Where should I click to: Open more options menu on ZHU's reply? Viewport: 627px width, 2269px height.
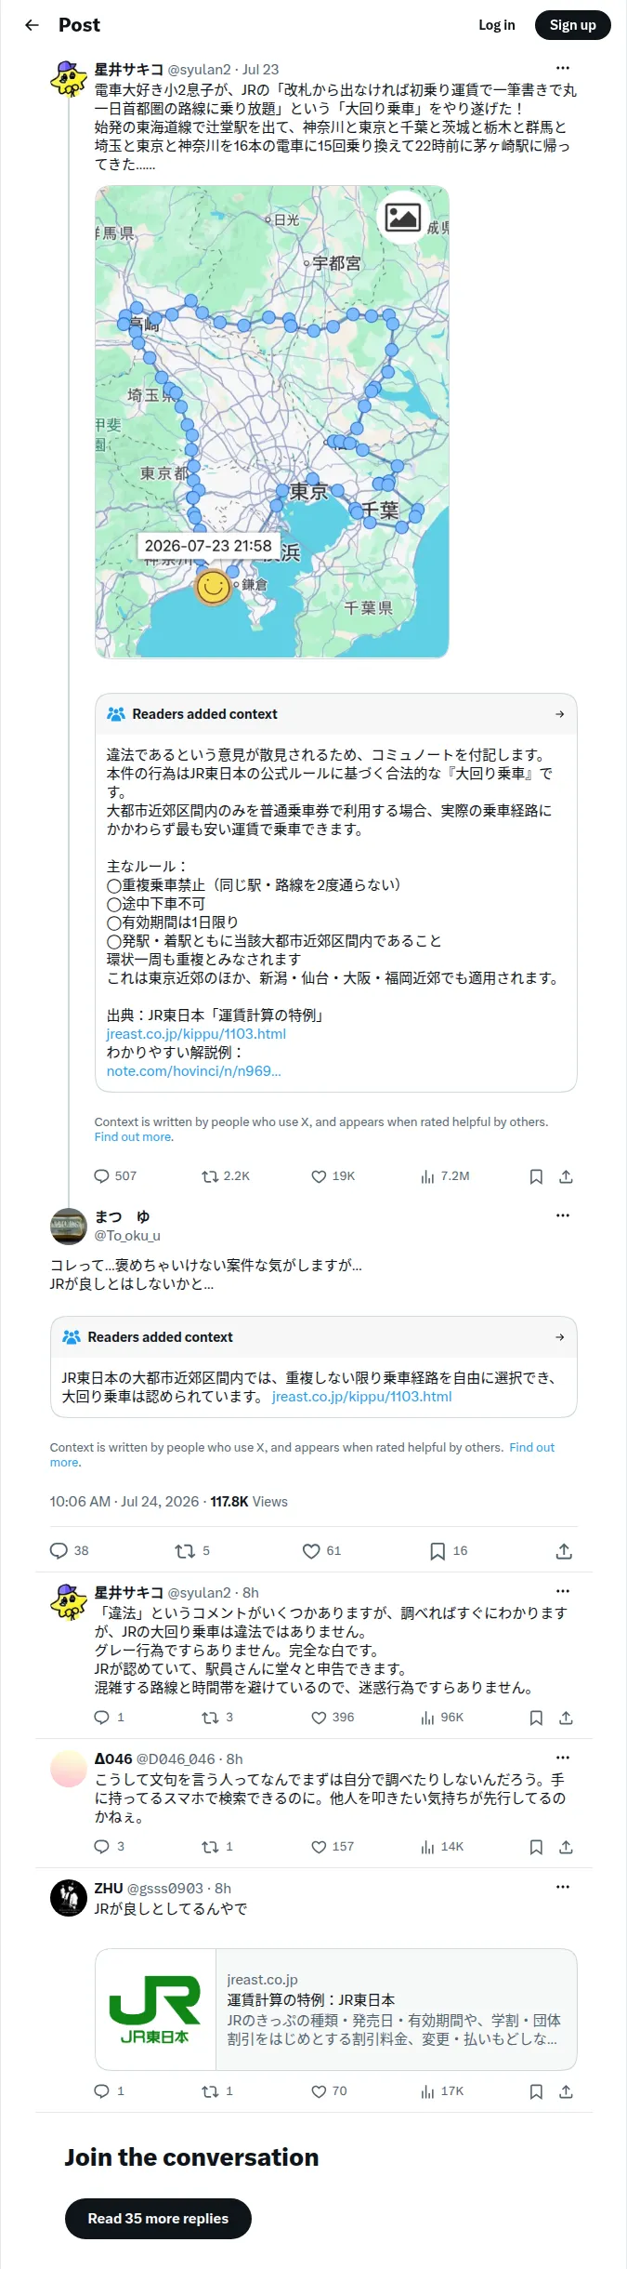tap(562, 1887)
